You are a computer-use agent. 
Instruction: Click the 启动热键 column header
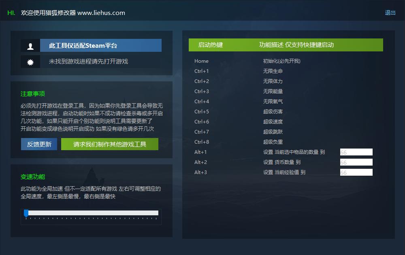pos(211,45)
